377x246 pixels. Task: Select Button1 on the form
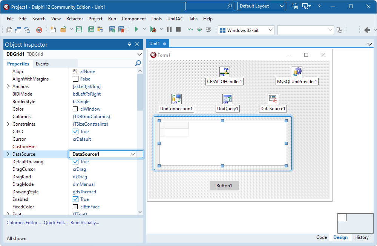(x=224, y=185)
